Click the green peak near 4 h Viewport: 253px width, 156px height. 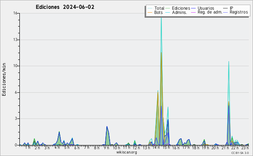tap(59, 132)
